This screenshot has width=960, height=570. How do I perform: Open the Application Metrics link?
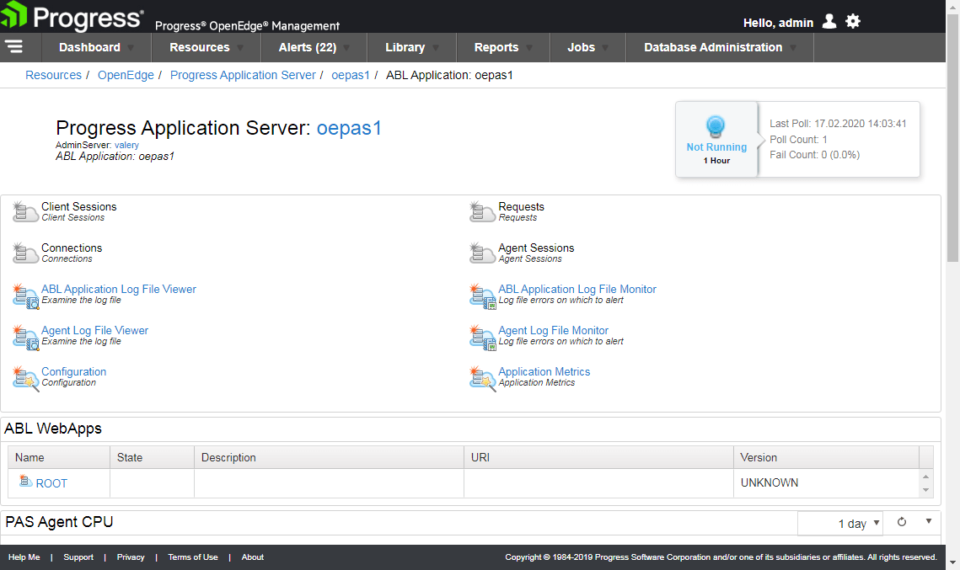click(x=544, y=371)
